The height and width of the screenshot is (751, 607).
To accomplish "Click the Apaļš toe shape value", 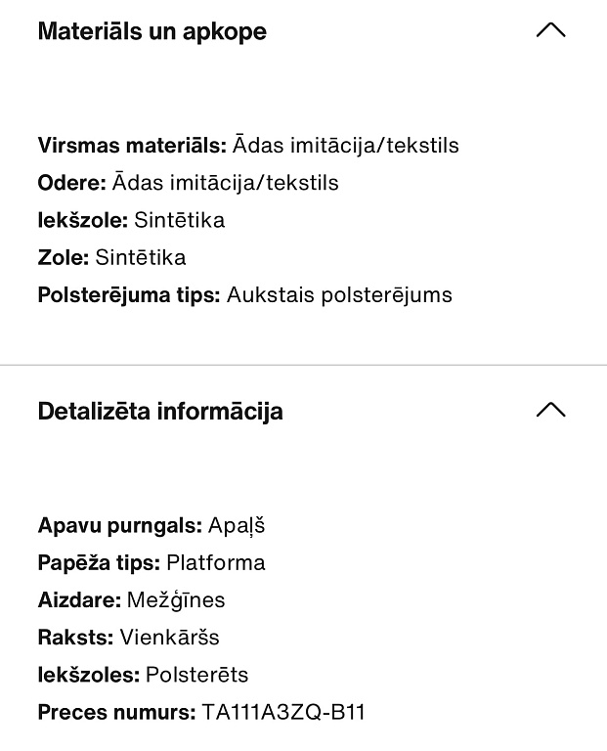I will point(237,525).
